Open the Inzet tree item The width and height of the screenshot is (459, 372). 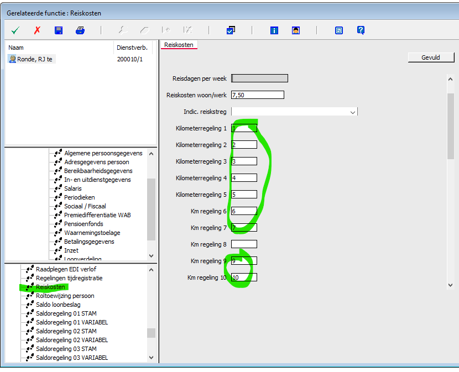[x=71, y=250]
